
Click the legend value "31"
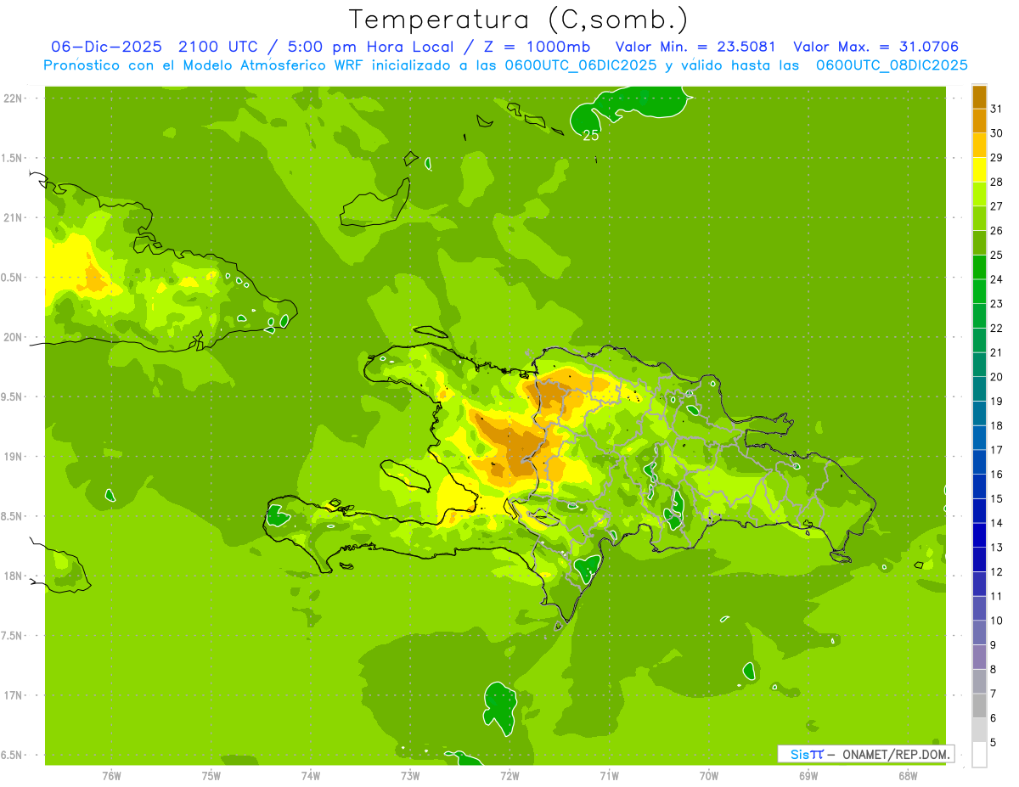tap(996, 110)
